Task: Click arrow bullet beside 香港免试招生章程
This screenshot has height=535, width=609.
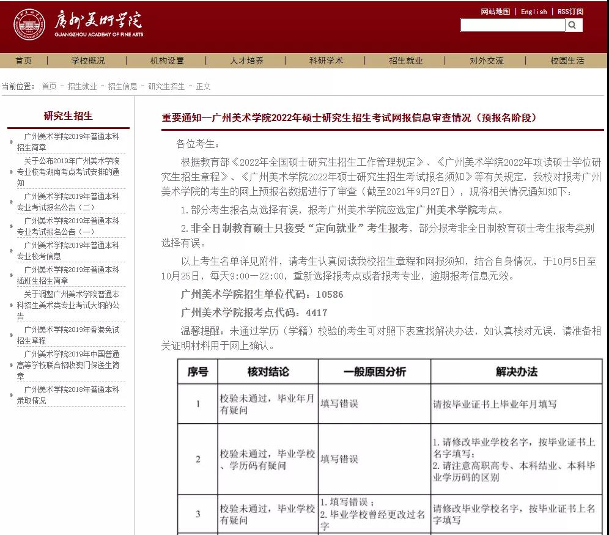Action: (11, 334)
